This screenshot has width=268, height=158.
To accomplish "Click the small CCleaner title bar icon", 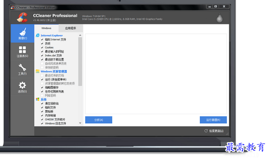I will [12, 7].
